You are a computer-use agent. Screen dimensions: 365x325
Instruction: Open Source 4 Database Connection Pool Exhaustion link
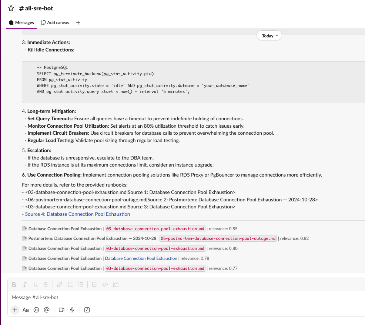pyautogui.click(x=77, y=214)
